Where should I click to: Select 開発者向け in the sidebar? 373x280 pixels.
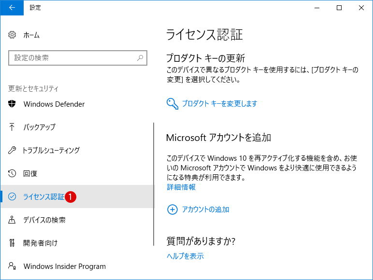point(41,243)
